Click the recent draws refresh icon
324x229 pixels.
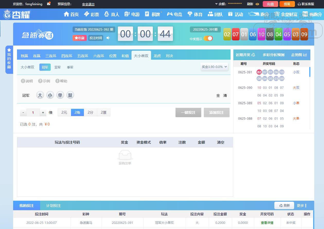253,55
